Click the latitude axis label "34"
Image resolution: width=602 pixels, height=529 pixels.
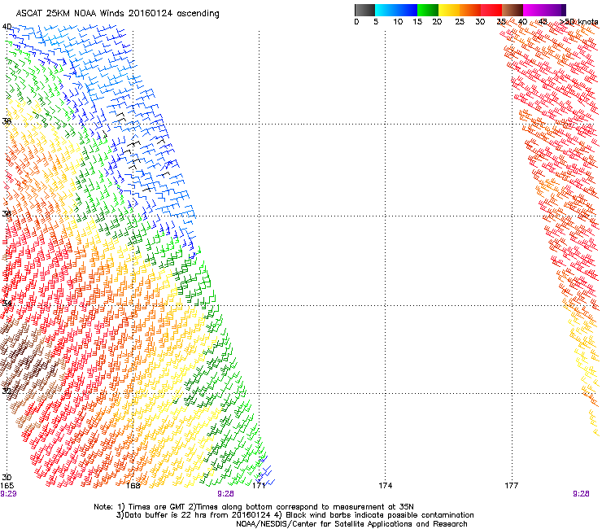point(7,304)
